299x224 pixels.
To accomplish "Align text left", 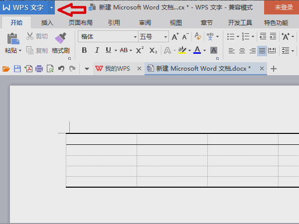I will point(232,51).
